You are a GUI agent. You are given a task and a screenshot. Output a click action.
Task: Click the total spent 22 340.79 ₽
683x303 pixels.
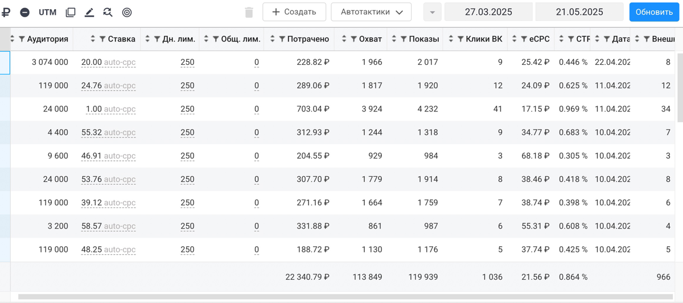point(307,277)
